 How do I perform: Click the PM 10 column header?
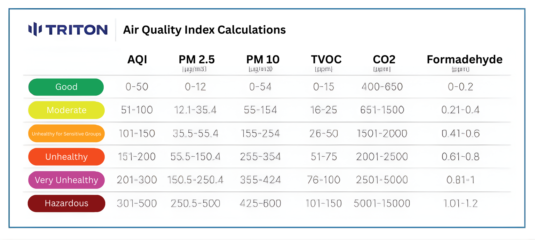click(x=262, y=59)
